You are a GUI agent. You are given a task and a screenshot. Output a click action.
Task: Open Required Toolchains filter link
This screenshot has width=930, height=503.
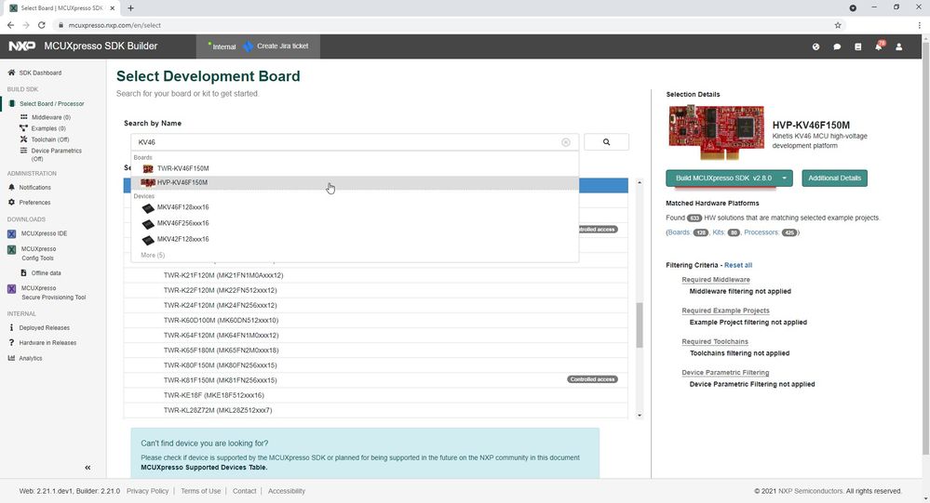(x=715, y=342)
